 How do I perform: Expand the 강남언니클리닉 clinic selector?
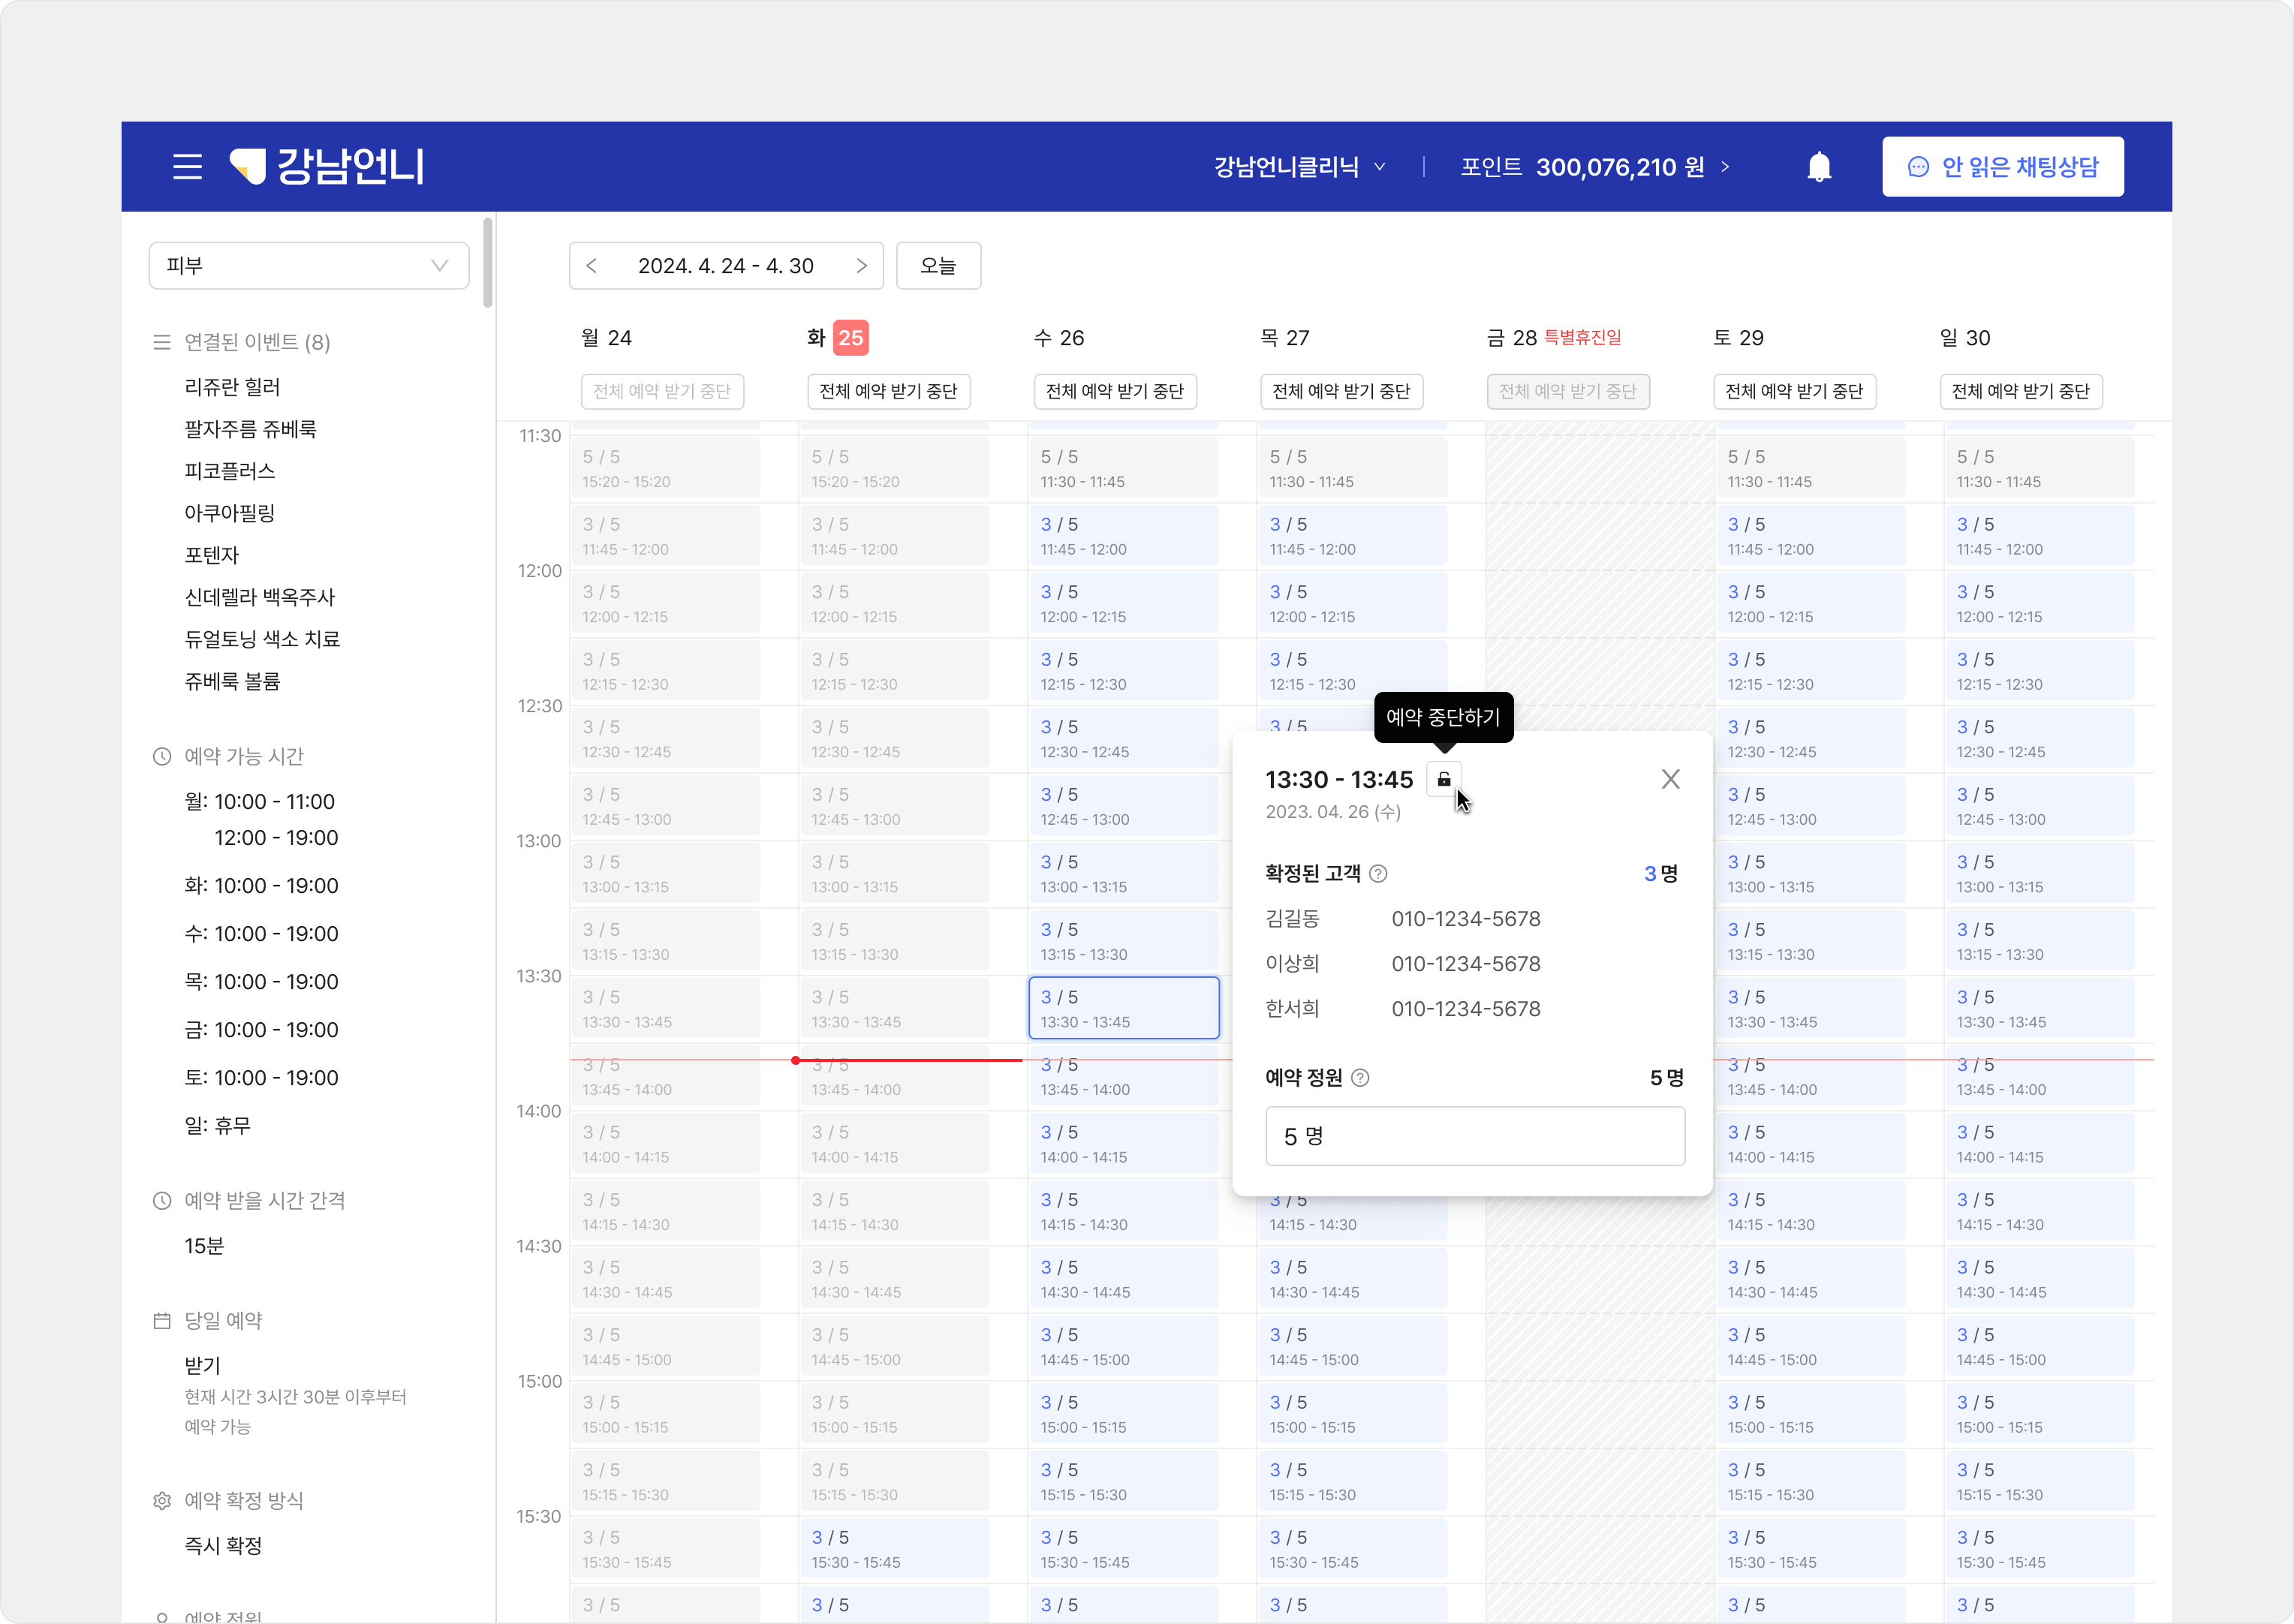(x=1299, y=167)
